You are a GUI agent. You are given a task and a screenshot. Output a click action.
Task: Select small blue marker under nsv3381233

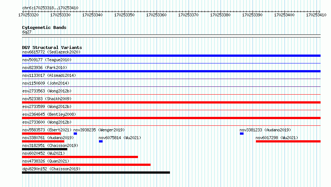click(242, 134)
